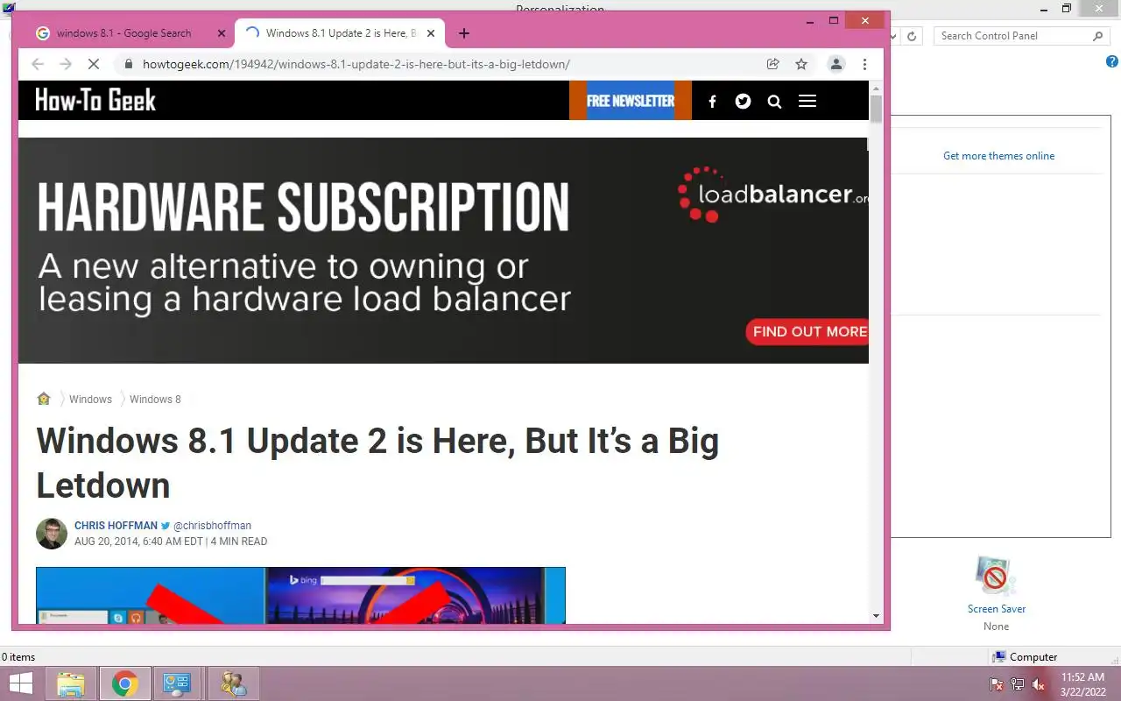Open the address dropdown in Personalization window
This screenshot has height=701, width=1121.
pos(893,36)
